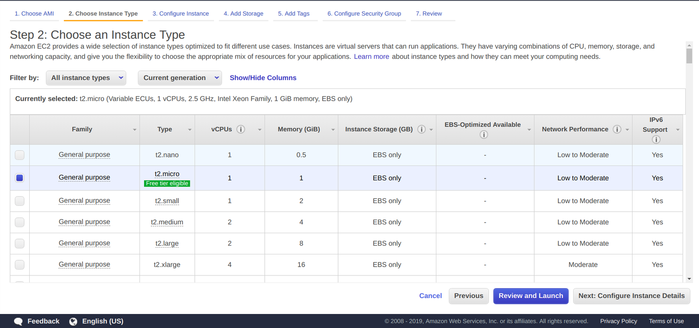Open the 4. Add Storage tab
This screenshot has width=699, height=328.
(244, 14)
